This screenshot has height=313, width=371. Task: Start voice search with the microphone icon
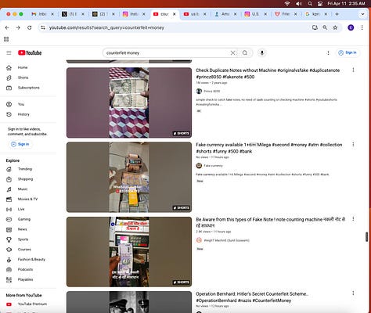click(262, 53)
